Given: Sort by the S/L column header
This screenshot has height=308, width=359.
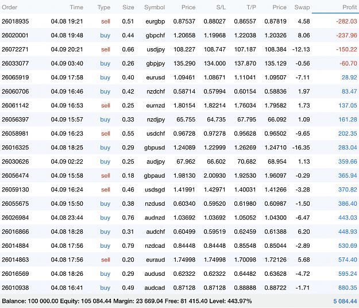Looking at the screenshot, I should pyautogui.click(x=221, y=7).
